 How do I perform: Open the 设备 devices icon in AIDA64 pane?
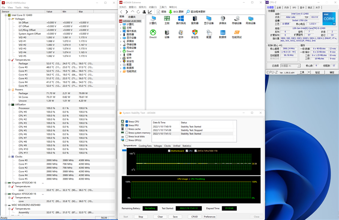(167, 34)
